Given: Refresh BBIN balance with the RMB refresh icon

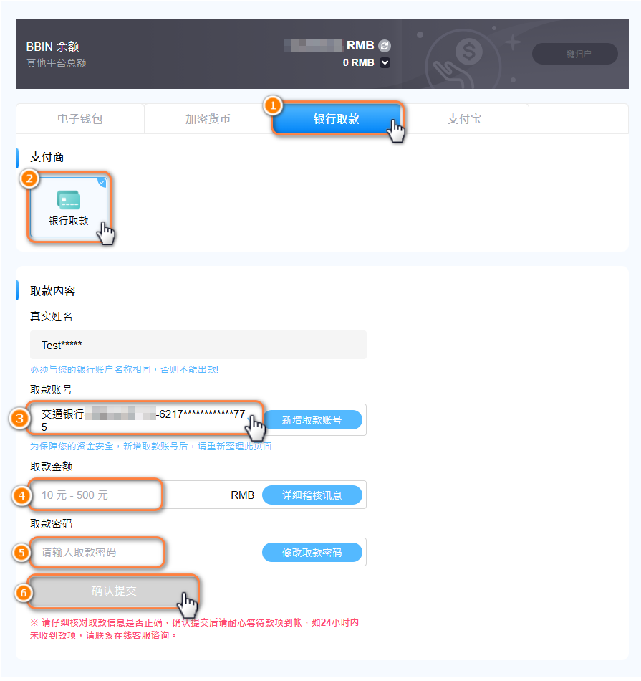Looking at the screenshot, I should (384, 46).
